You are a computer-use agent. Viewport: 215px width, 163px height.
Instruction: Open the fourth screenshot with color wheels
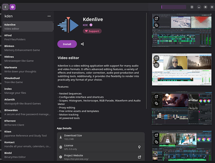click(x=182, y=145)
